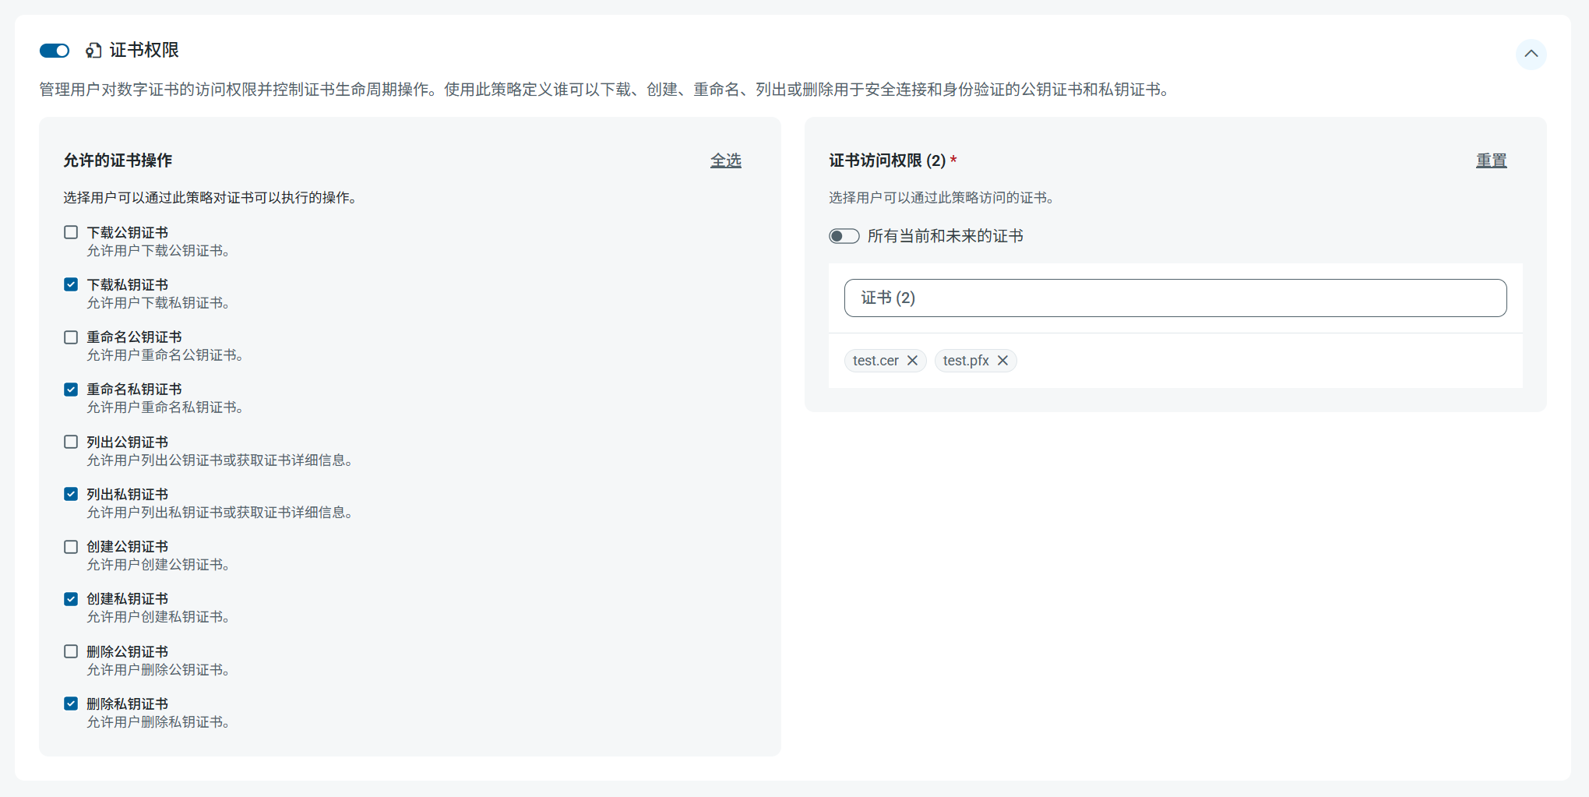Remove the test.cer certificate chip

(912, 361)
